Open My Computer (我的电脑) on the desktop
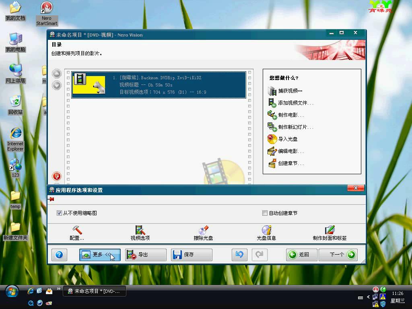This screenshot has width=412, height=309. pos(15,43)
